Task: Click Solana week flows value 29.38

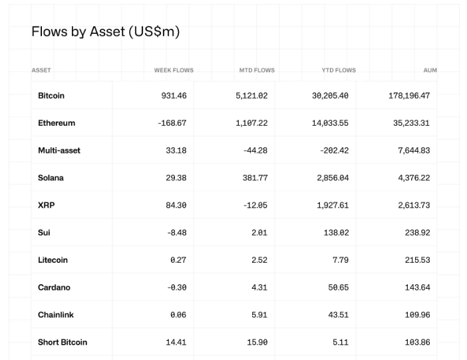Action: [176, 178]
